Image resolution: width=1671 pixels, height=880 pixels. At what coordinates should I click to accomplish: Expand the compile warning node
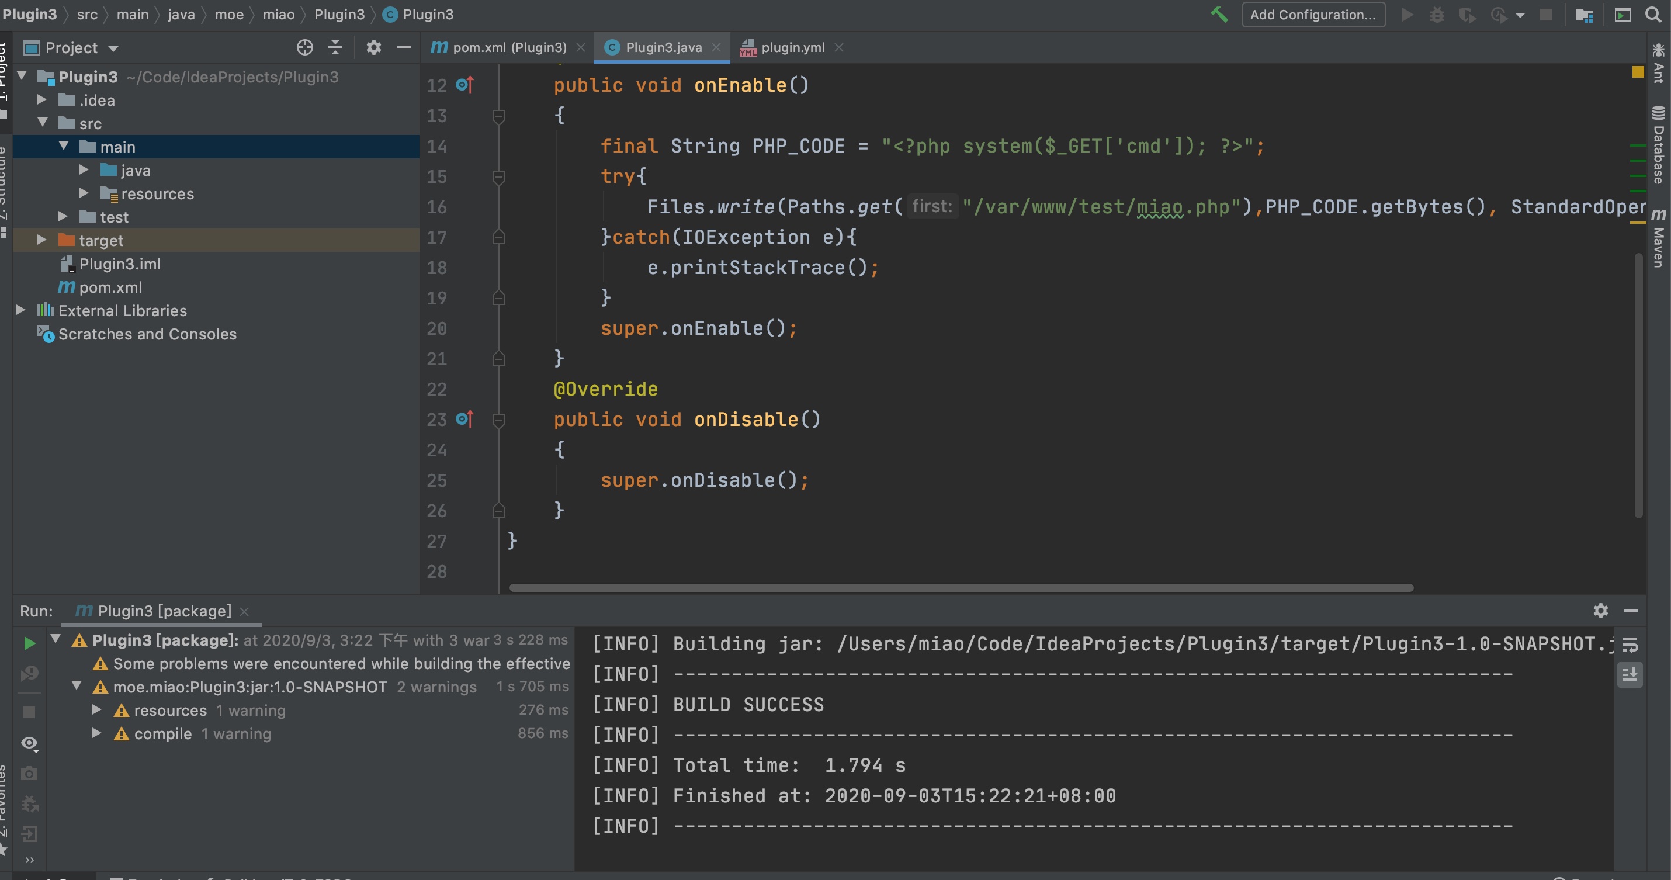[96, 733]
